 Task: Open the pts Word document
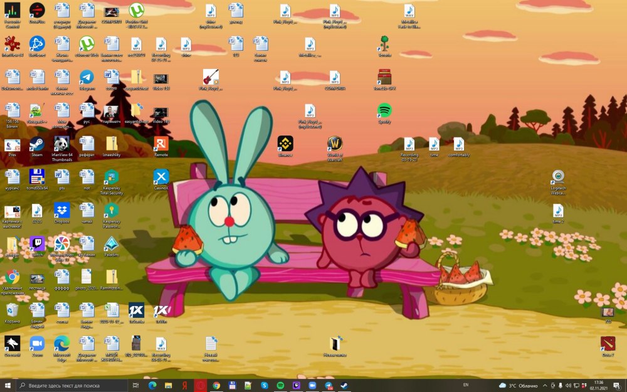[61, 179]
